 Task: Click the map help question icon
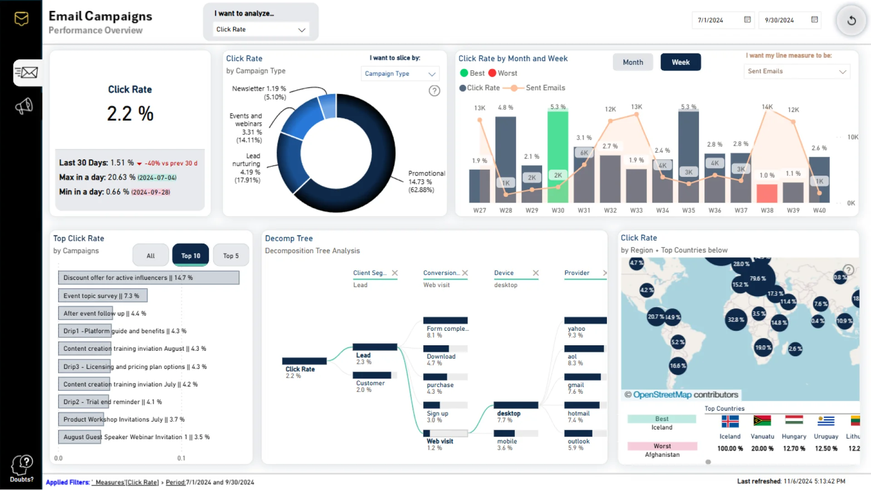(x=848, y=270)
